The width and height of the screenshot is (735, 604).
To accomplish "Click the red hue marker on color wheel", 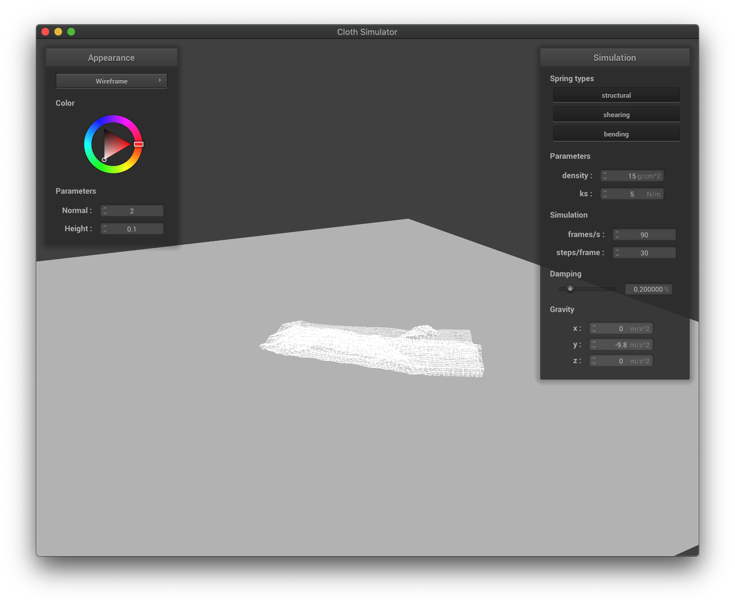I will tap(138, 144).
